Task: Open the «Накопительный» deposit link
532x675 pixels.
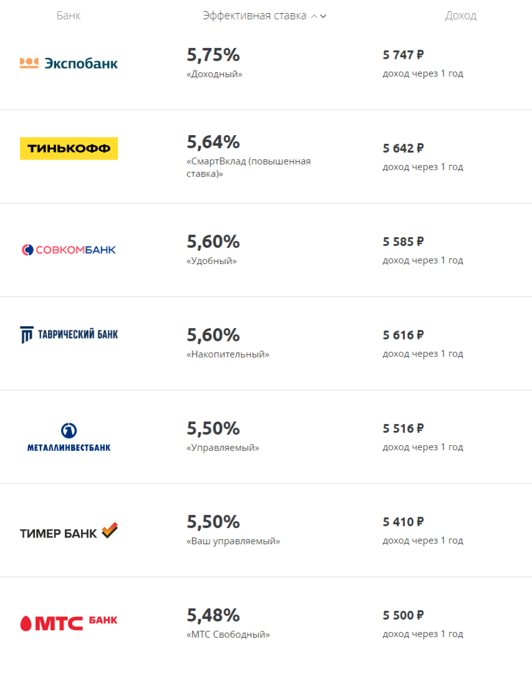Action: (x=228, y=354)
